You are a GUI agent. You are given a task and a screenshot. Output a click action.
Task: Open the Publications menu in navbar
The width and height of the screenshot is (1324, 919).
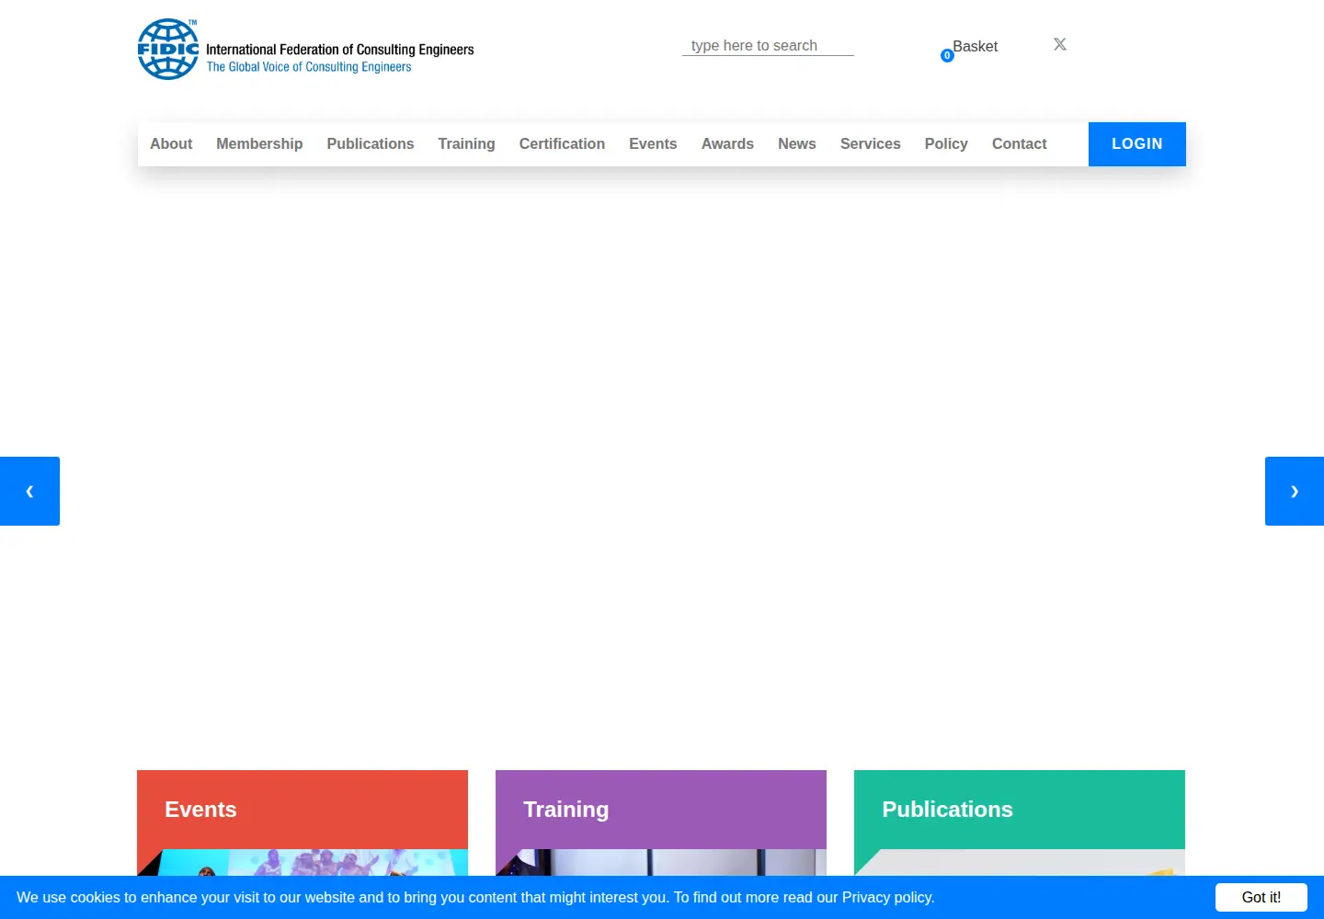coord(371,144)
